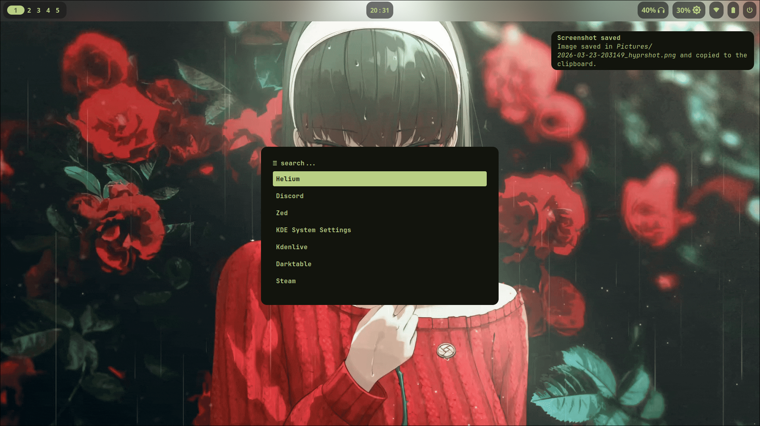
Task: Switch to workspace 4
Action: coord(48,10)
